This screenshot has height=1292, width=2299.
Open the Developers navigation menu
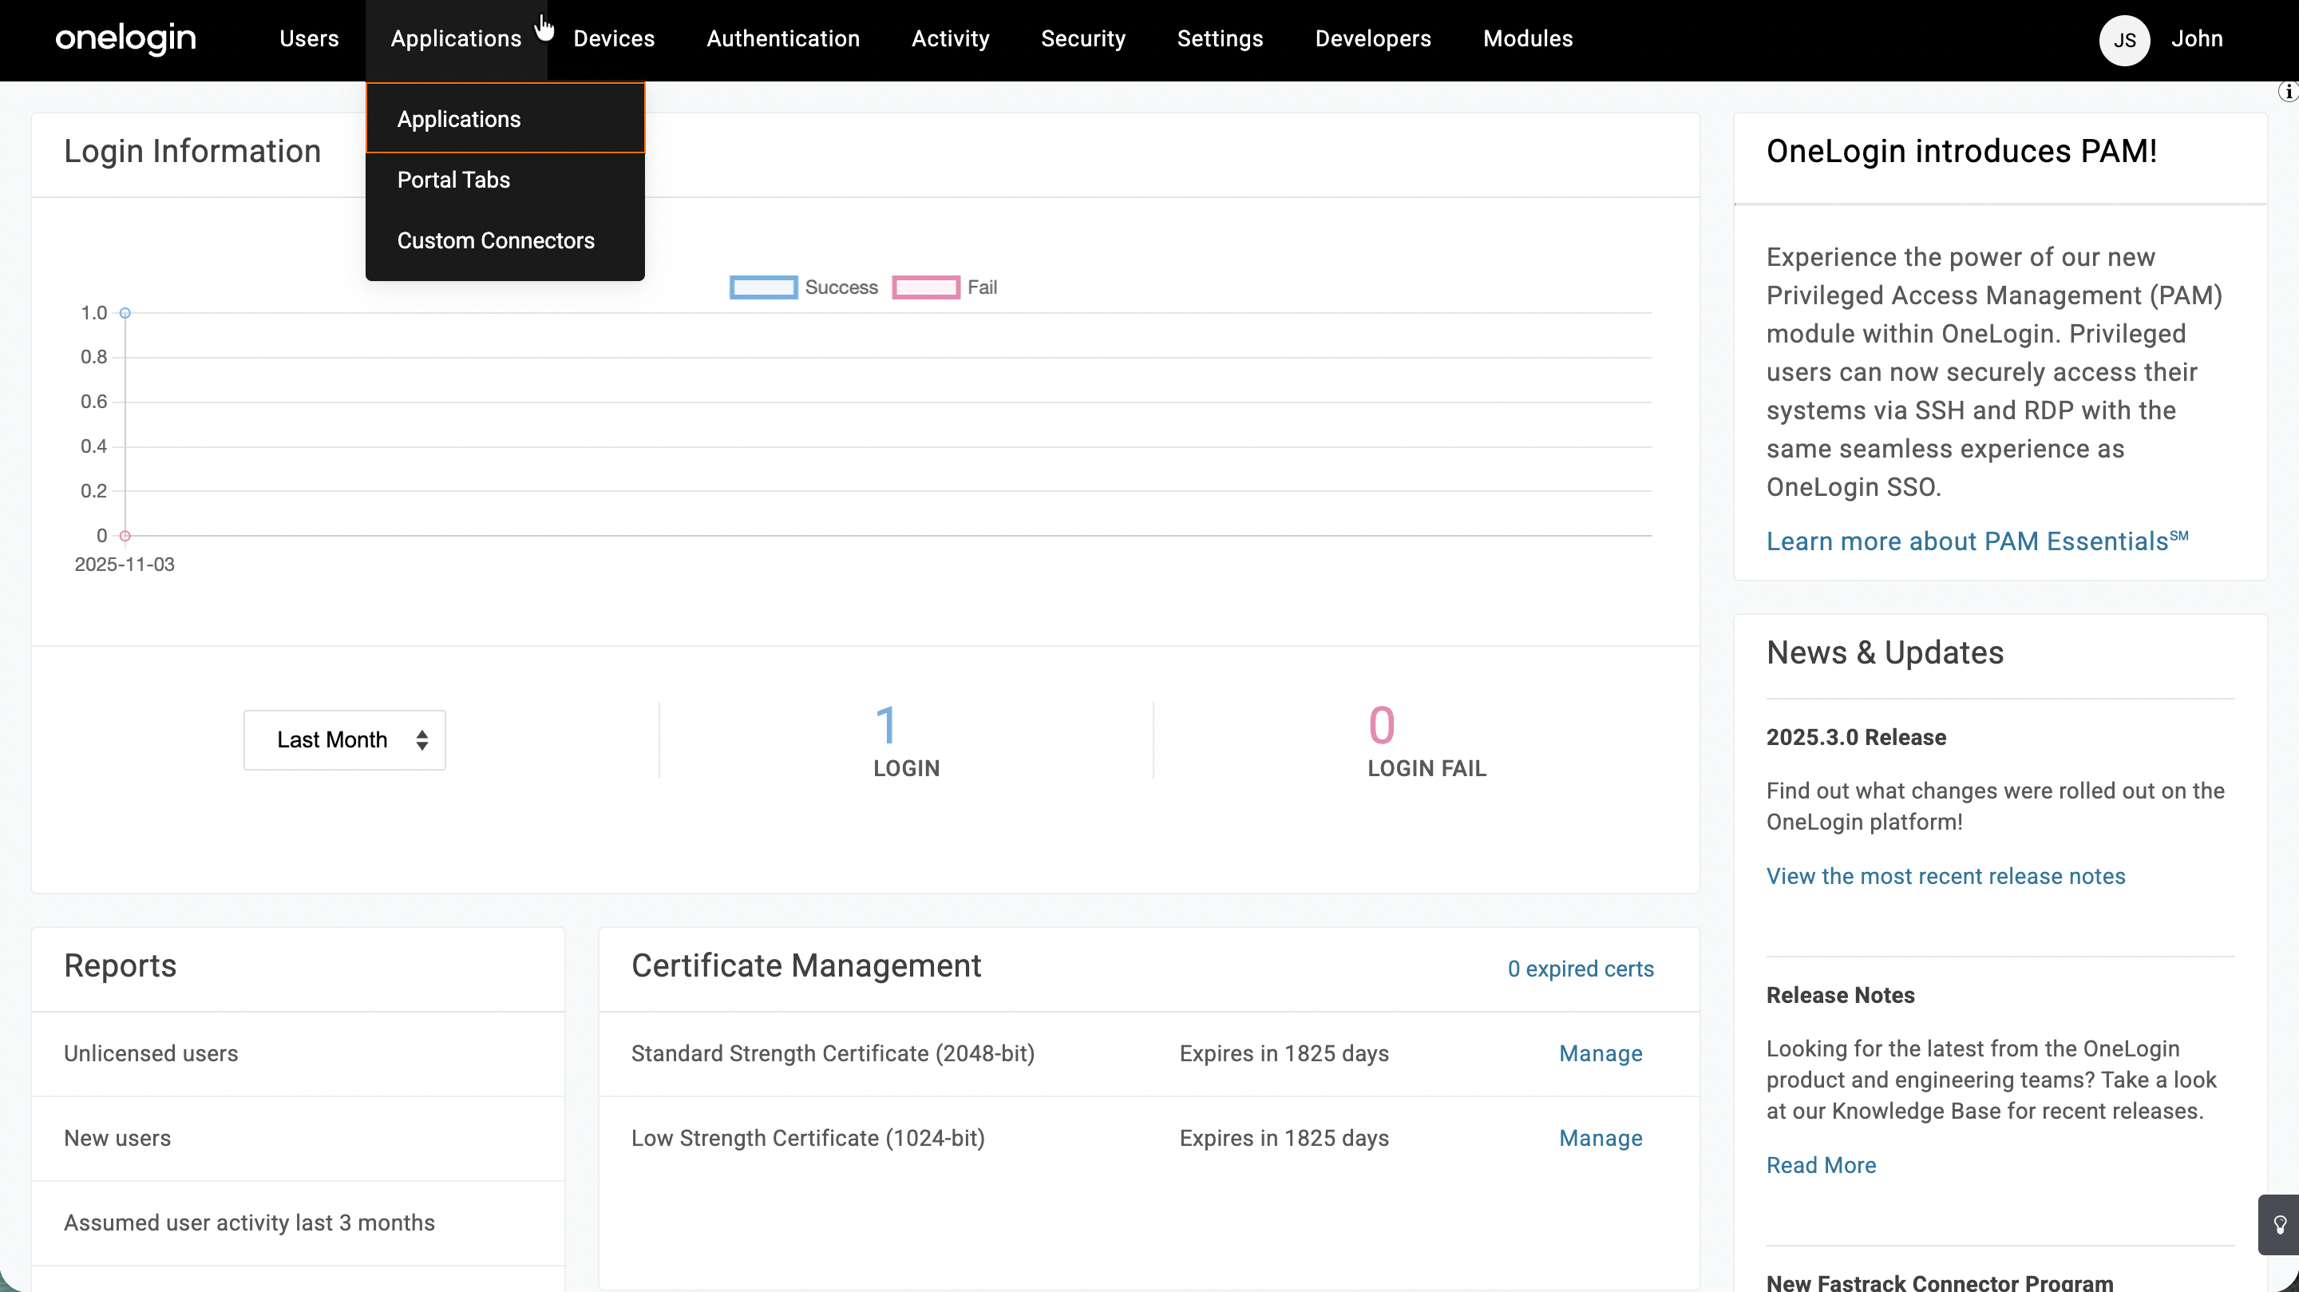1373,38
